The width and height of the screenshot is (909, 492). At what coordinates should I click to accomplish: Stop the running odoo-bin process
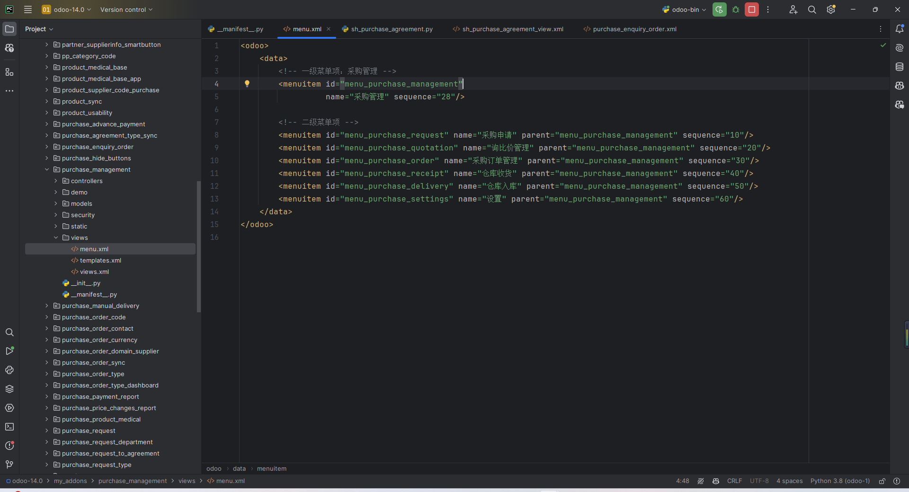752,9
